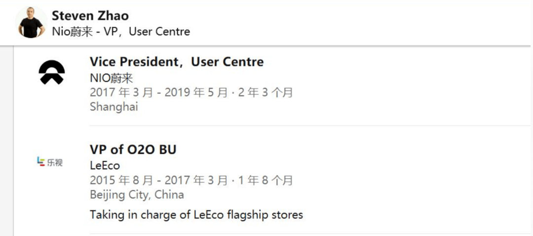Click the LeEco 乐视 company logo

click(50, 162)
